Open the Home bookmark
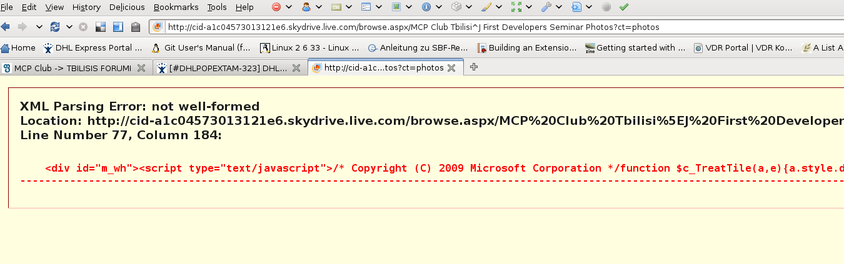Image resolution: width=844 pixels, height=264 pixels. 18,47
